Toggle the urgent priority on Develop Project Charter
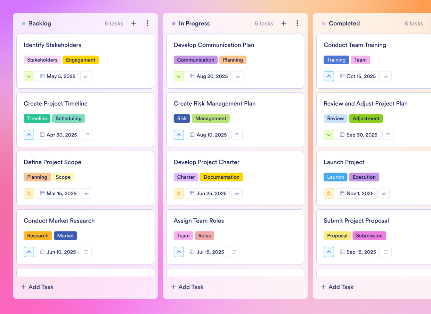This screenshot has width=431, height=314. [x=179, y=193]
